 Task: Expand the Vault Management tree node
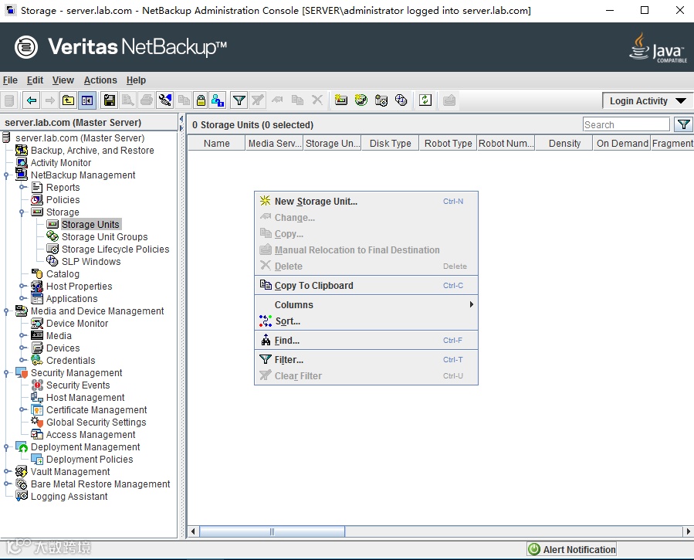point(7,471)
